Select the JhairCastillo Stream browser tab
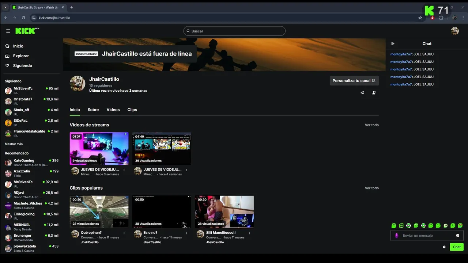468x263 pixels. click(38, 7)
